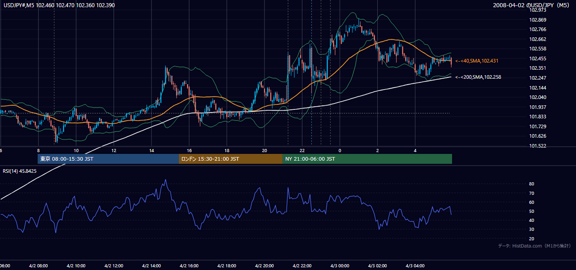Click price axis value 101.522
The image size is (576, 270).
(539, 146)
